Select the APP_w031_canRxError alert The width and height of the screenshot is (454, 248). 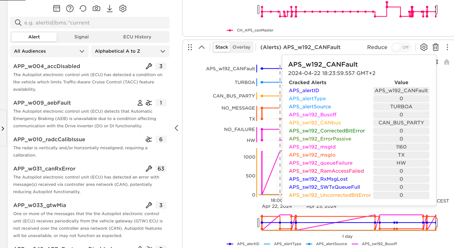[44, 169]
